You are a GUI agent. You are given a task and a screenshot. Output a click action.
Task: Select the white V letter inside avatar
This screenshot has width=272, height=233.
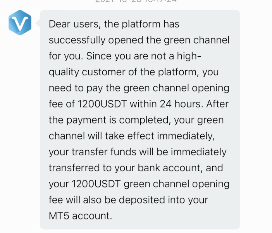[x=20, y=23]
